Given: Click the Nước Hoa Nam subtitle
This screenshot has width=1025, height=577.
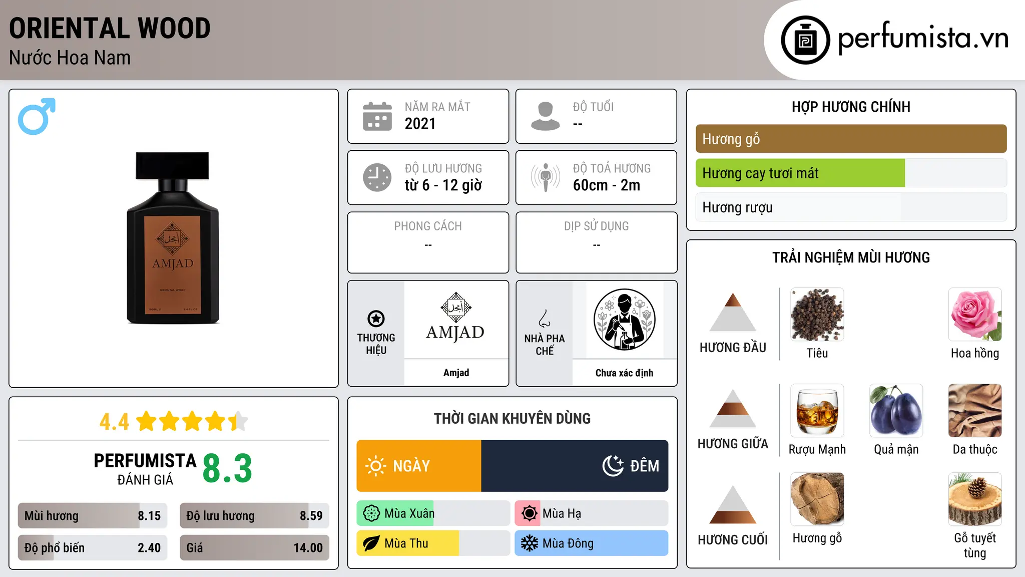Looking at the screenshot, I should tap(70, 58).
